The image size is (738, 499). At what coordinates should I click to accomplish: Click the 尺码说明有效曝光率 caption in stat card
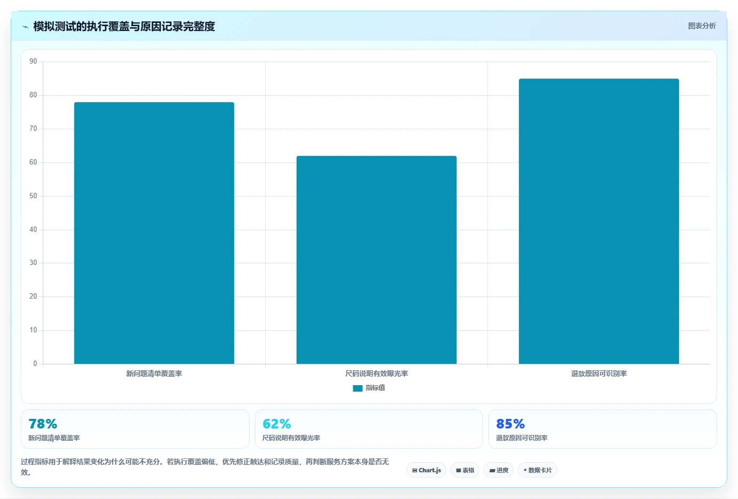click(x=291, y=438)
